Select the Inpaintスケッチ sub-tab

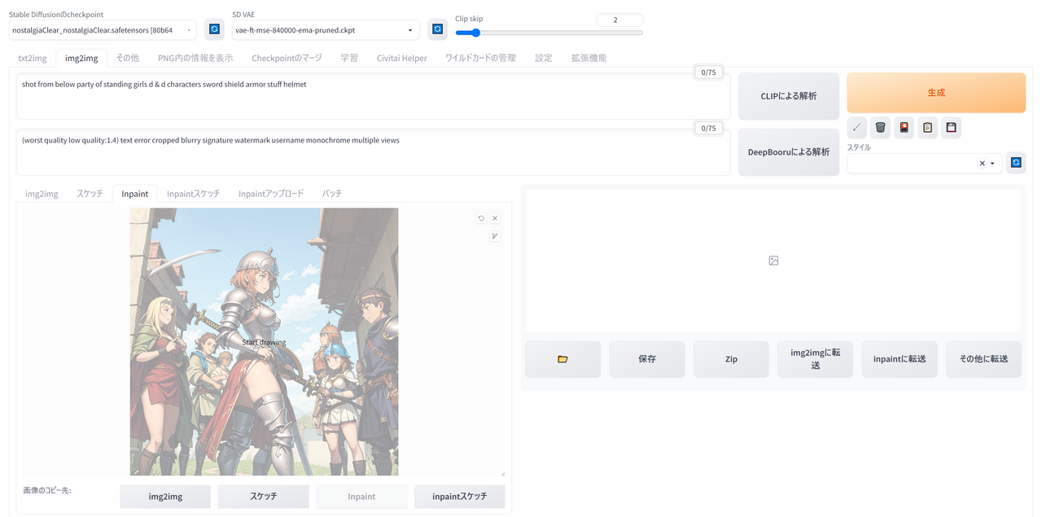(193, 194)
